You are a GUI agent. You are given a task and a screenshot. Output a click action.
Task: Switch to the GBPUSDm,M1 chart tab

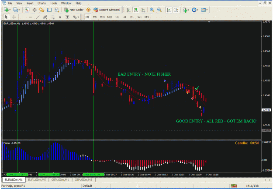(x=60, y=179)
